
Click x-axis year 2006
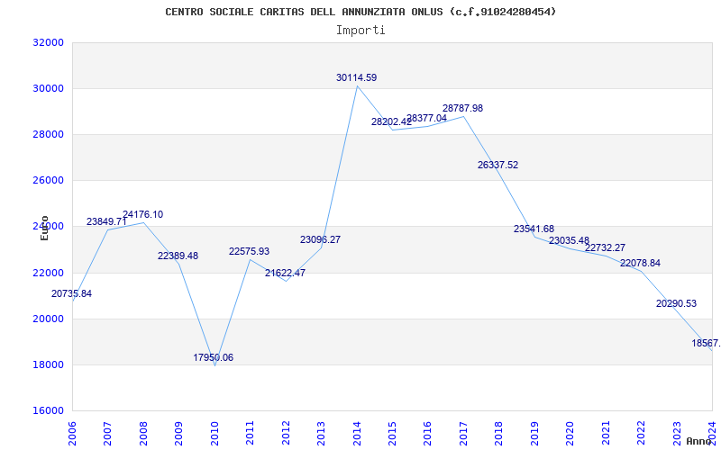click(x=72, y=433)
